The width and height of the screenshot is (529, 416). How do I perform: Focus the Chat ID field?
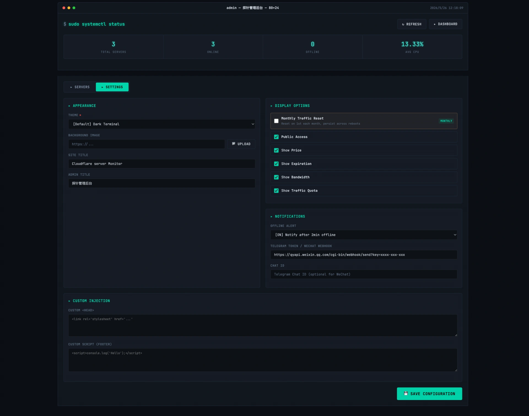pyautogui.click(x=364, y=274)
